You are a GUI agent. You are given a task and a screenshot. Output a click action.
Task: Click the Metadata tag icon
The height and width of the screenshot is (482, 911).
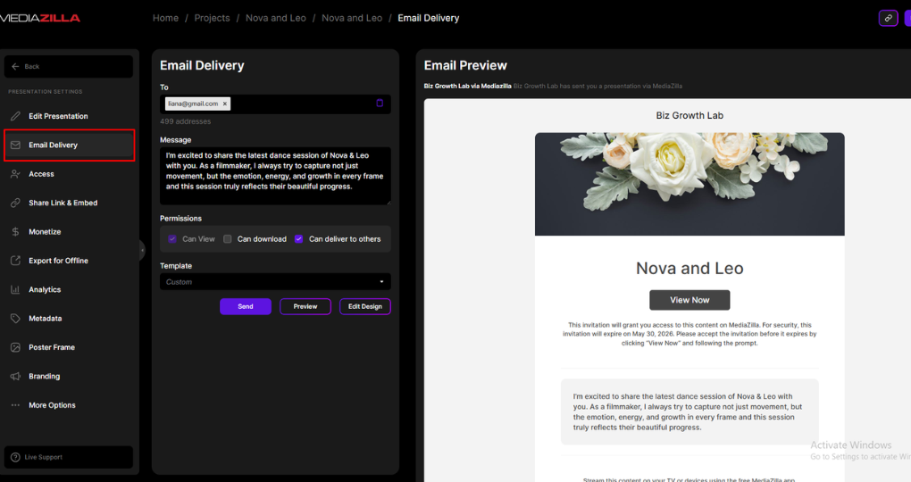coord(16,319)
